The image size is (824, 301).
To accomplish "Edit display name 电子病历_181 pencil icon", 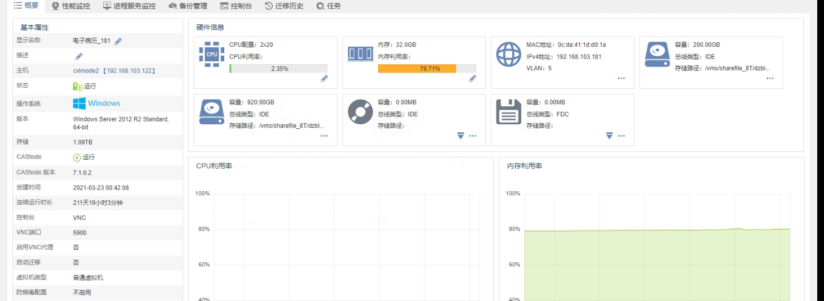I will (118, 41).
